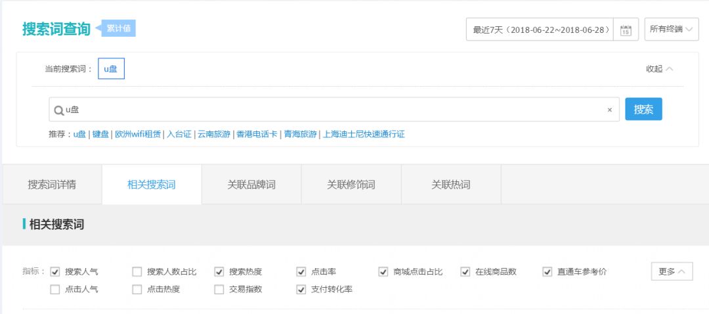Toggle 搜索人气 checkbox
The height and width of the screenshot is (314, 709).
coord(55,272)
